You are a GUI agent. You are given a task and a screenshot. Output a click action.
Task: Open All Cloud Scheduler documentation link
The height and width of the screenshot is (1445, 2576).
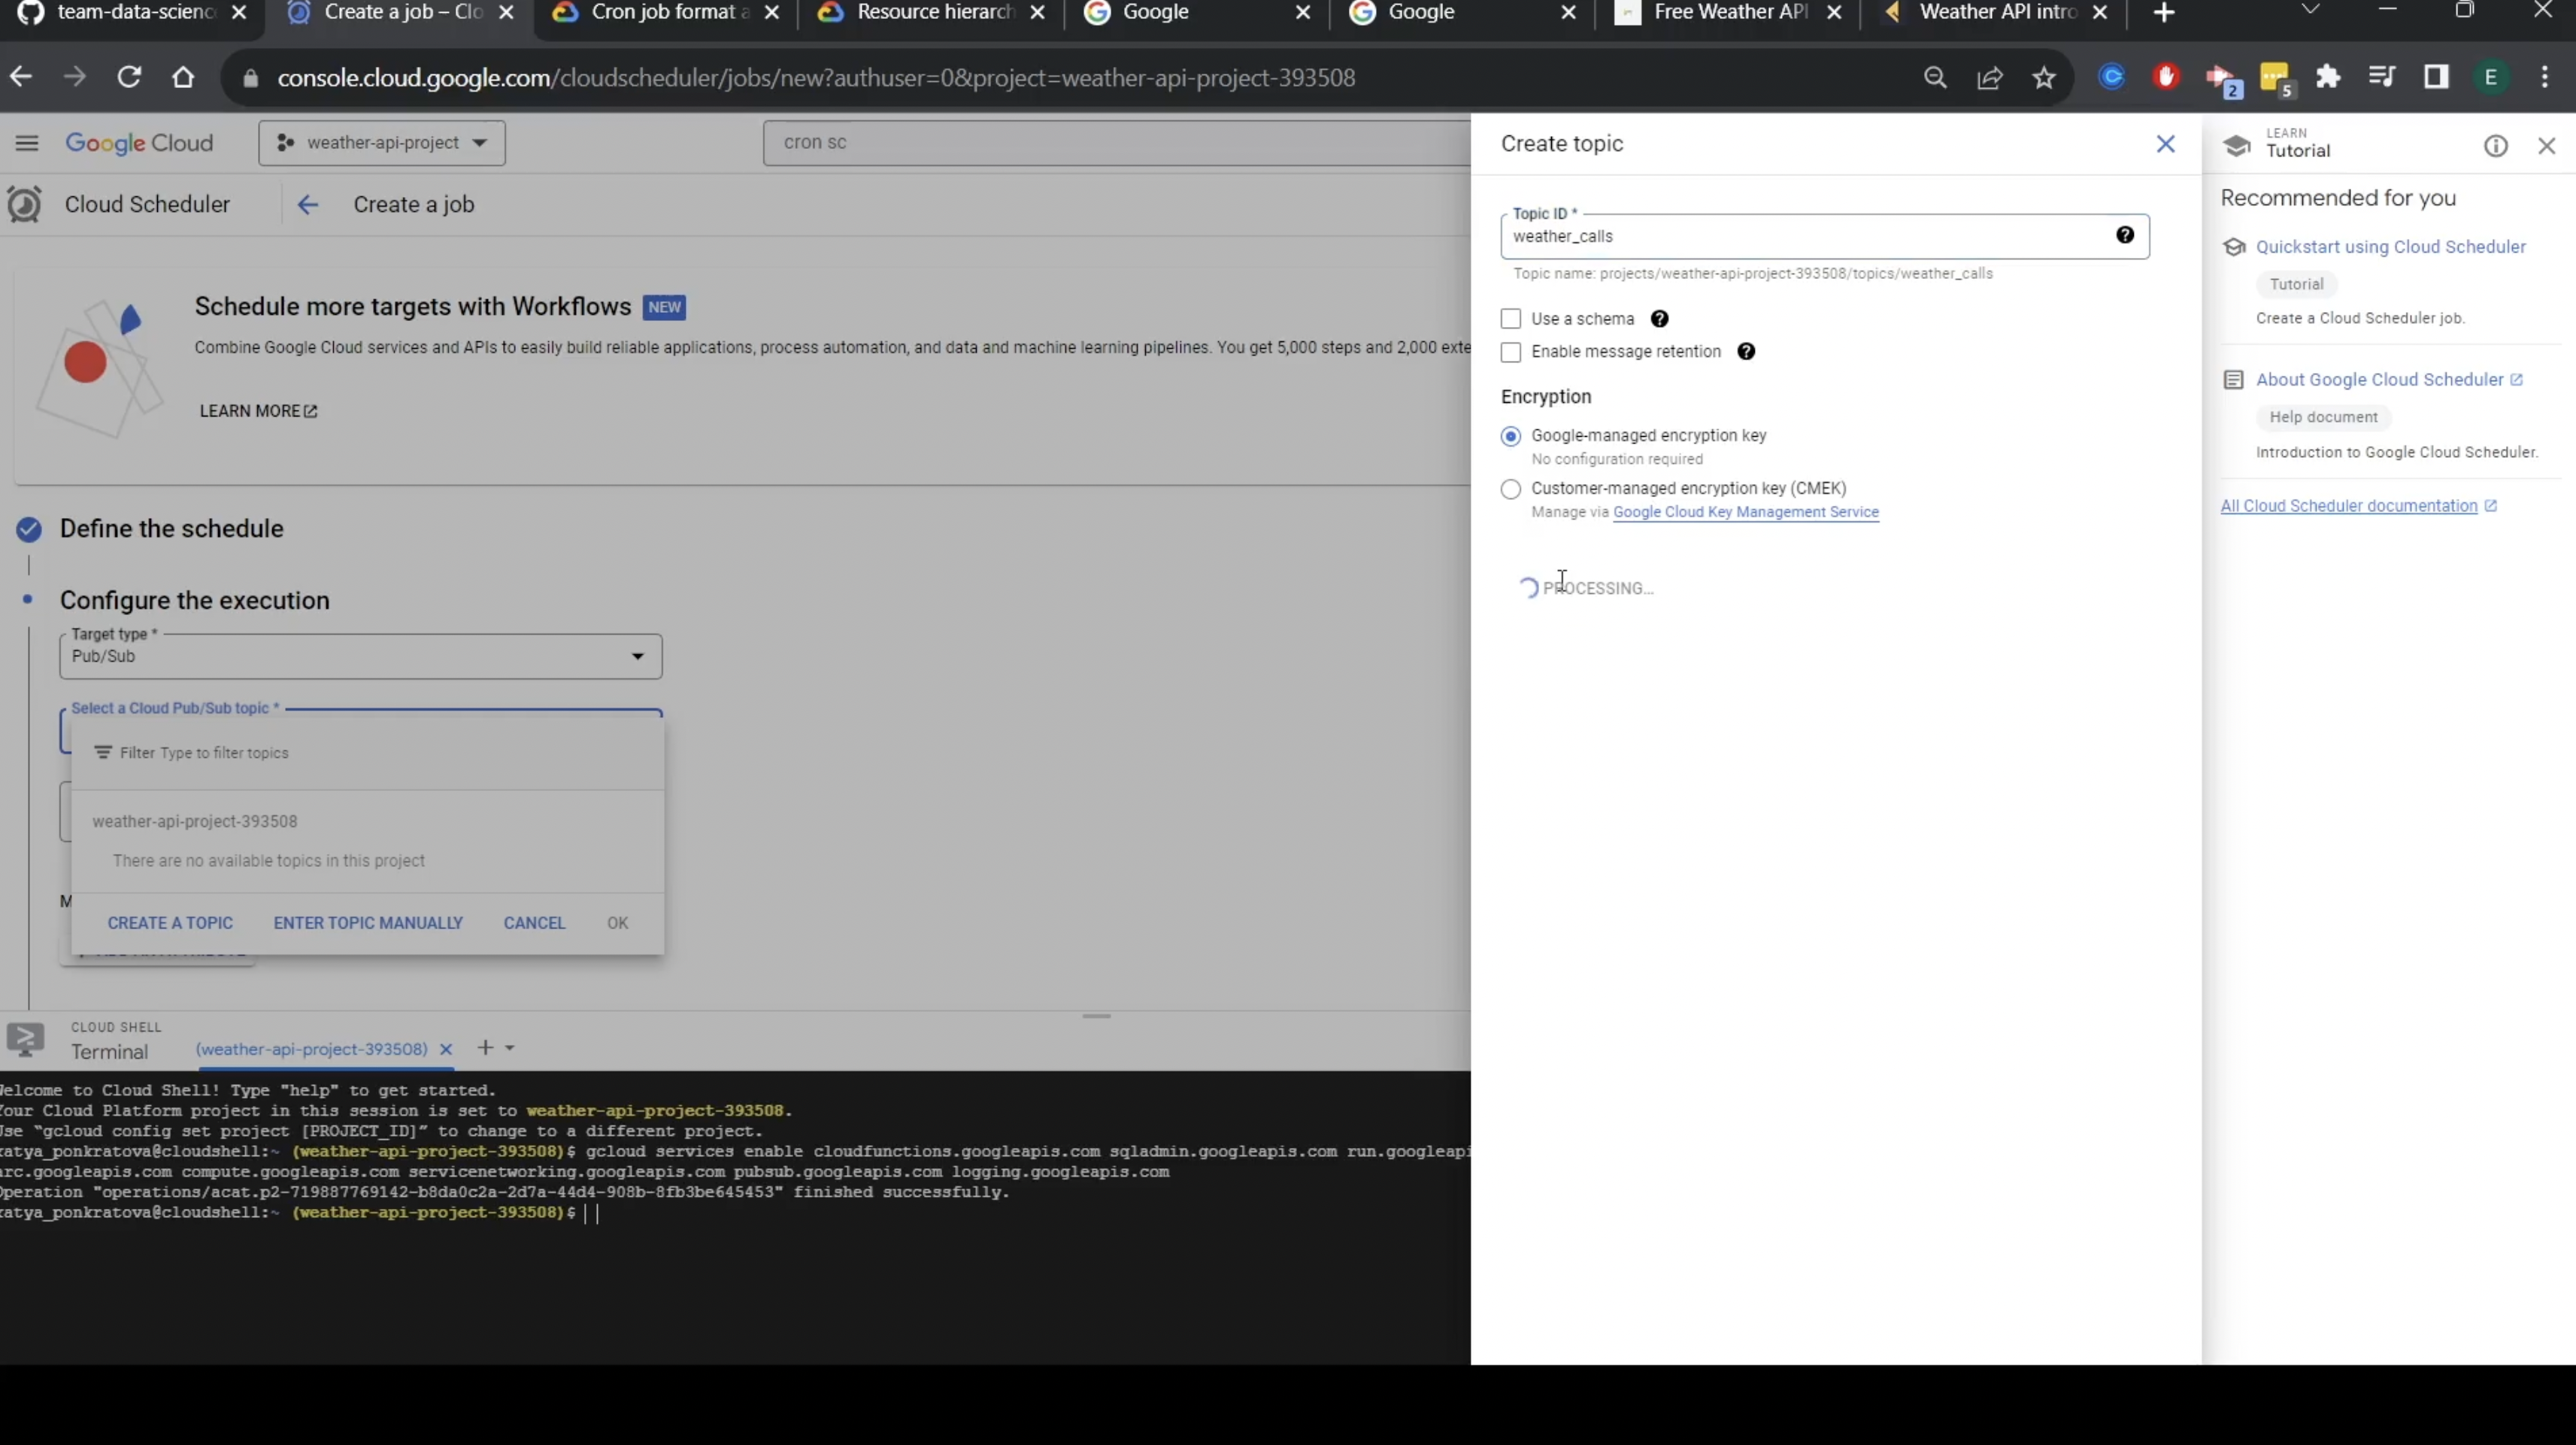coord(2358,506)
